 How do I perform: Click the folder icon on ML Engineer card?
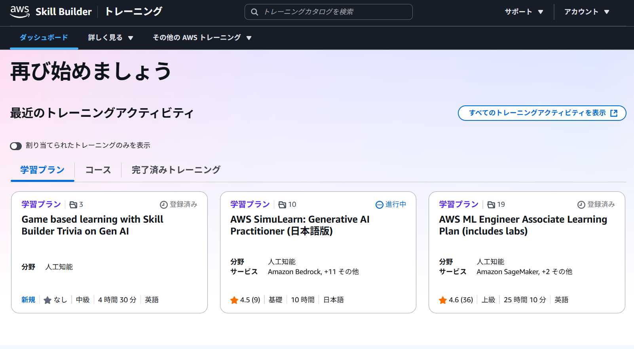coord(491,205)
